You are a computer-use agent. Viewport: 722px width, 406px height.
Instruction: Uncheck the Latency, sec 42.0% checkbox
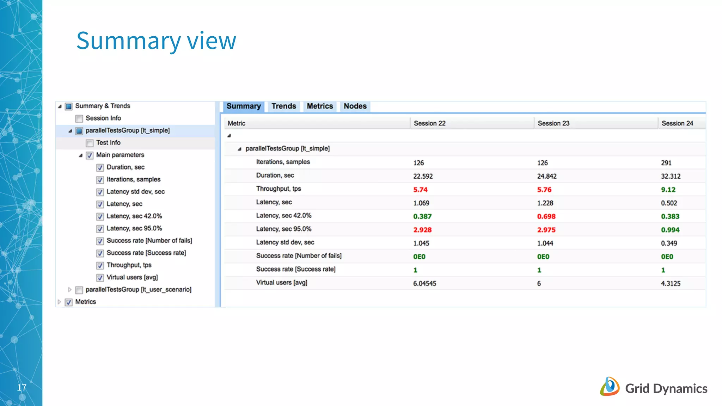click(100, 216)
